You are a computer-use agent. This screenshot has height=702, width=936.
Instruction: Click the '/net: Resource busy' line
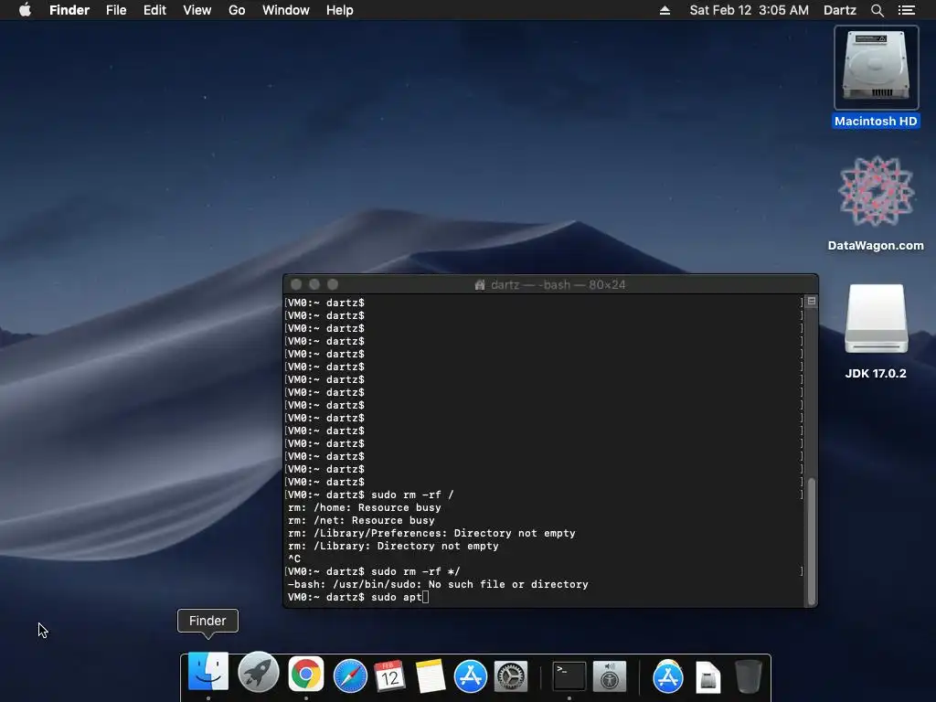coord(361,520)
